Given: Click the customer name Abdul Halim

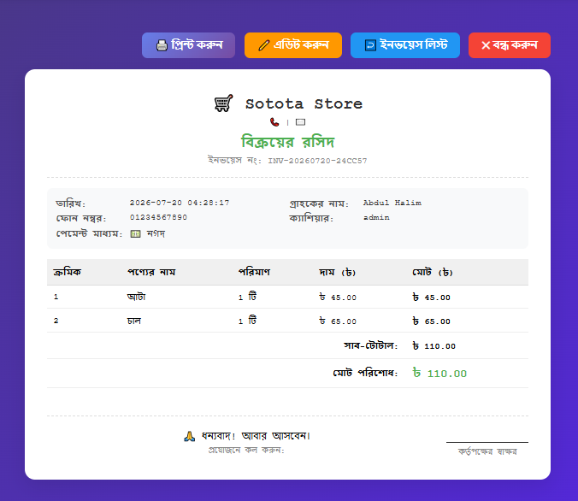Looking at the screenshot, I should [392, 203].
